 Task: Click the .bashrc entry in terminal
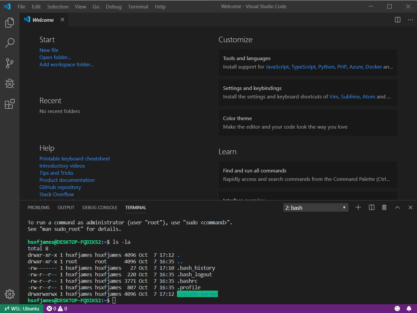tap(187, 281)
